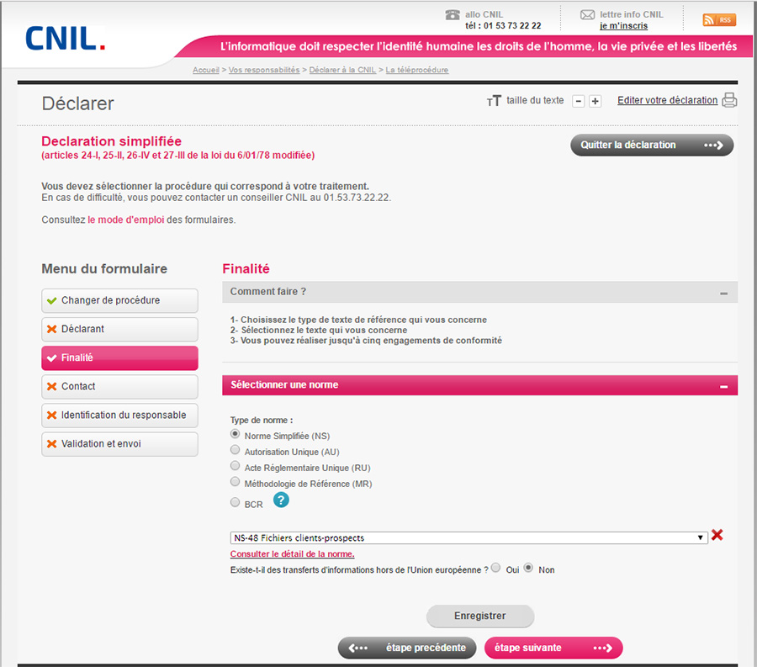
Task: Select Norme Simplifiée (NS) radio button
Action: 236,434
